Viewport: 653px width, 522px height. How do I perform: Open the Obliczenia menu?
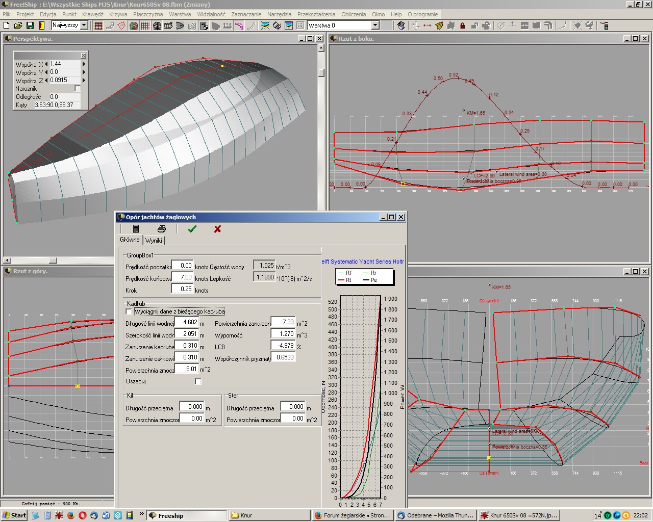pyautogui.click(x=354, y=14)
